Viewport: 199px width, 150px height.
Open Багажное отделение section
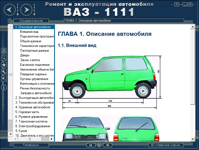[x=35, y=65]
